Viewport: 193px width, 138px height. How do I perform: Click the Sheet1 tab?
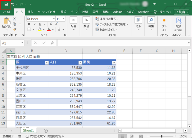(x=28, y=130)
